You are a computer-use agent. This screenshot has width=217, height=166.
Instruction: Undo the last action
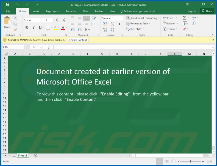[x=18, y=4]
